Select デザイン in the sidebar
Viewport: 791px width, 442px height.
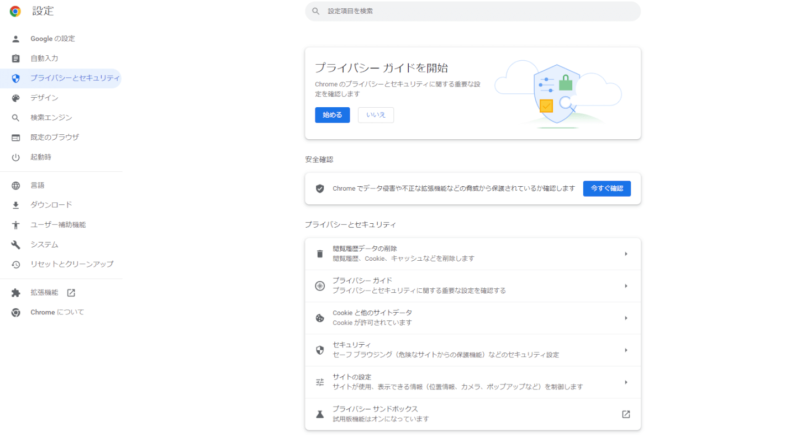point(61,98)
